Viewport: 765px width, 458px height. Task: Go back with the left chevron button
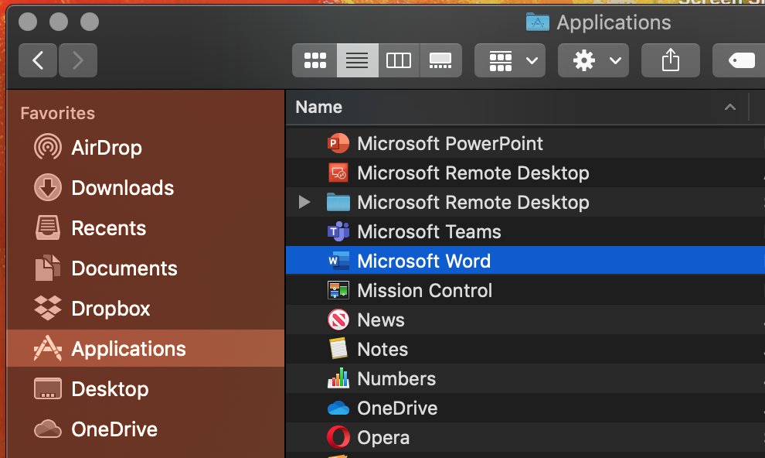click(x=38, y=60)
